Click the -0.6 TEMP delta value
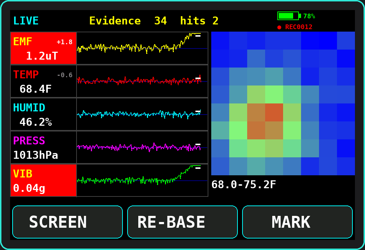The height and width of the screenshot is (250, 365). click(x=64, y=75)
